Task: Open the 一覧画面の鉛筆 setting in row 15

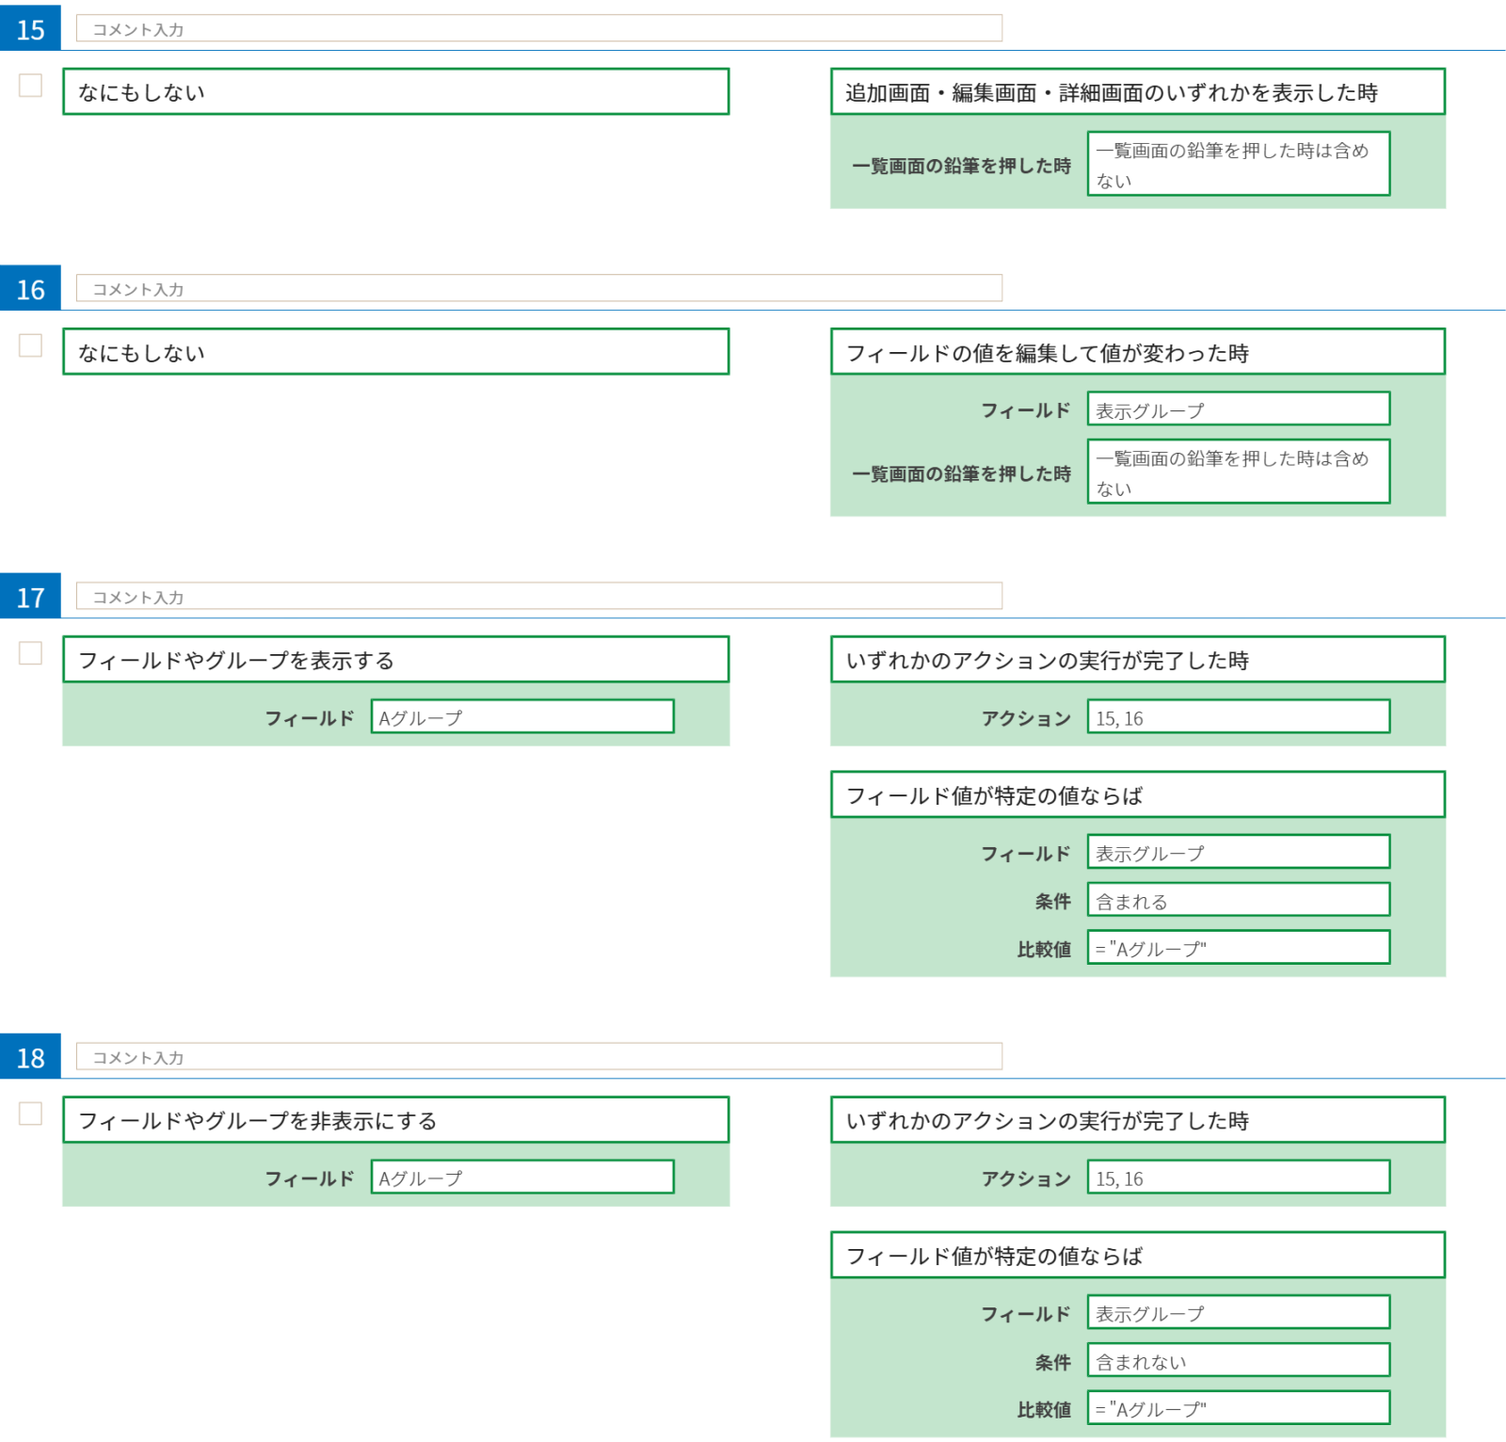Action: coord(1238,164)
